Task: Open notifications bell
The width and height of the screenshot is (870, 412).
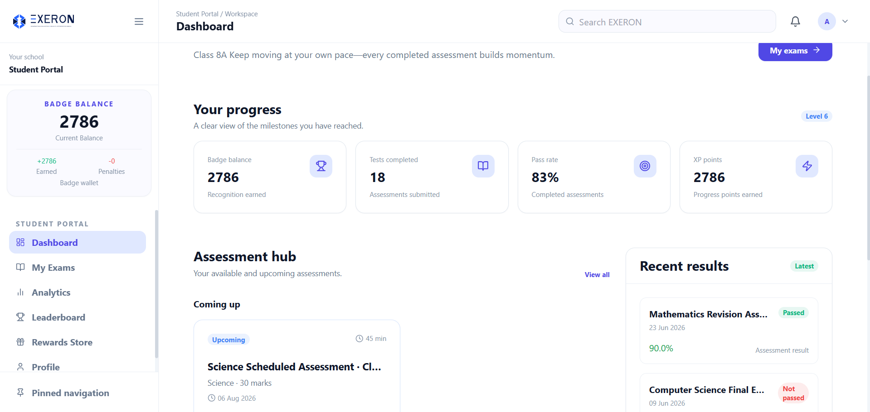Action: [x=795, y=21]
